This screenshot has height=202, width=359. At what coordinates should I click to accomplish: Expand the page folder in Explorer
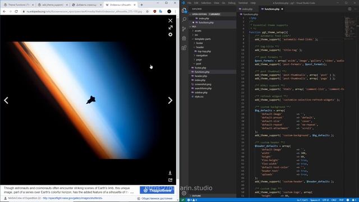[x=199, y=59]
